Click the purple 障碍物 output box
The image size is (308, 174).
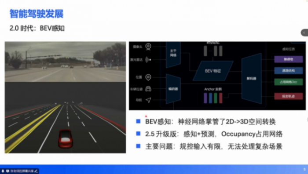(288, 59)
